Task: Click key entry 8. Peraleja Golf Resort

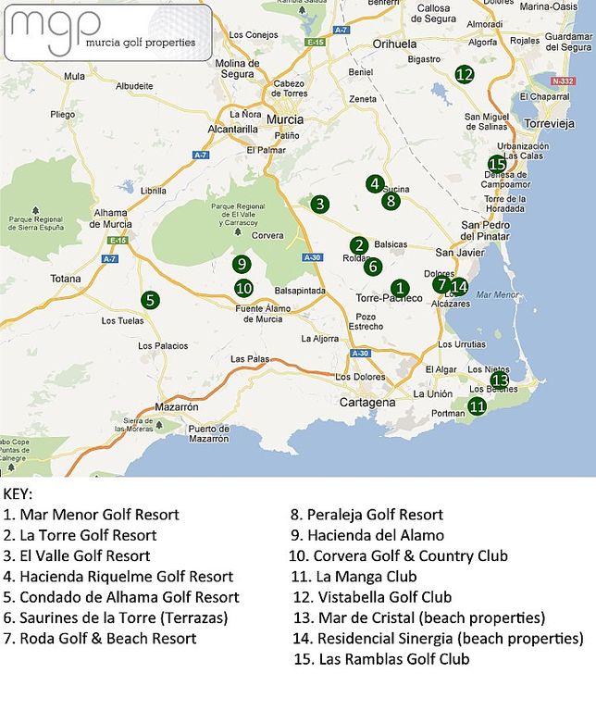Action: click(x=367, y=515)
